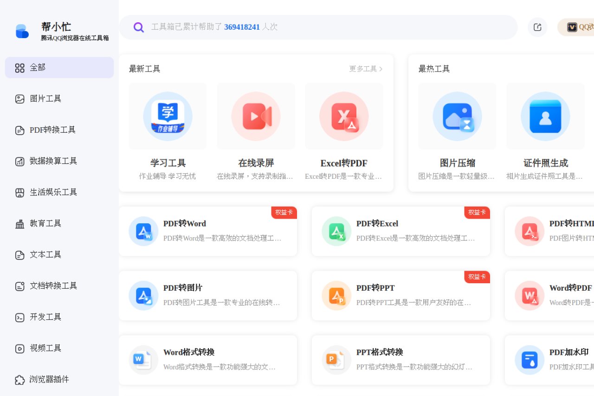Expand 更多工具 with the chevron arrow

(381, 69)
